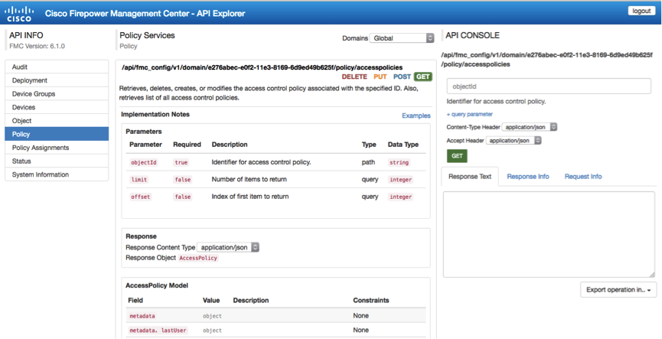Viewport: 662px width, 339px height.
Task: Select the POST method
Action: pos(402,77)
